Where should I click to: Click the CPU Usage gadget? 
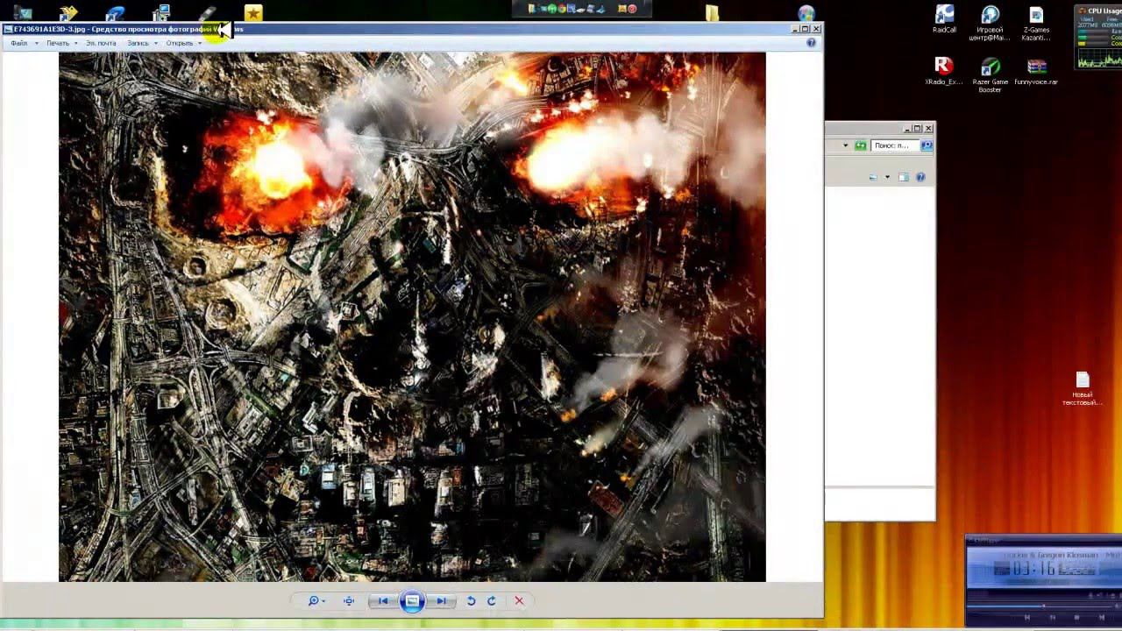click(1099, 38)
